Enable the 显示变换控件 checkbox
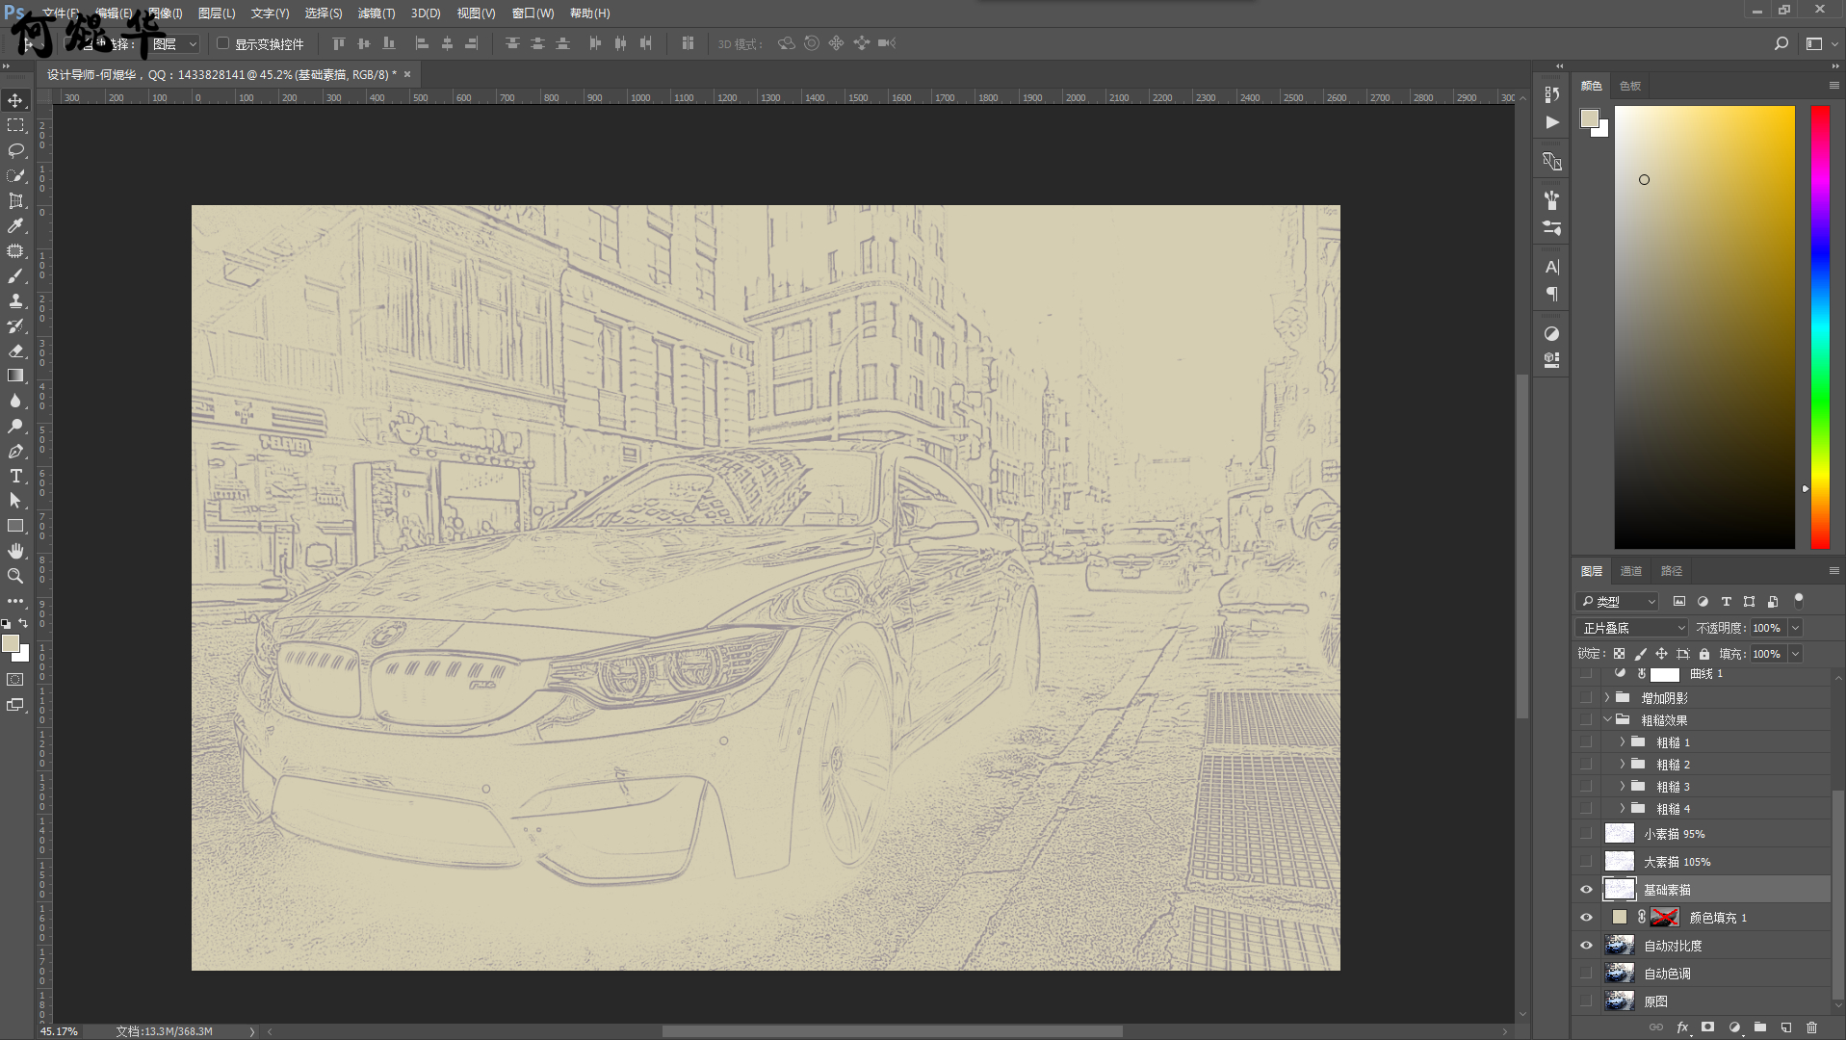This screenshot has height=1040, width=1846. pos(223,43)
